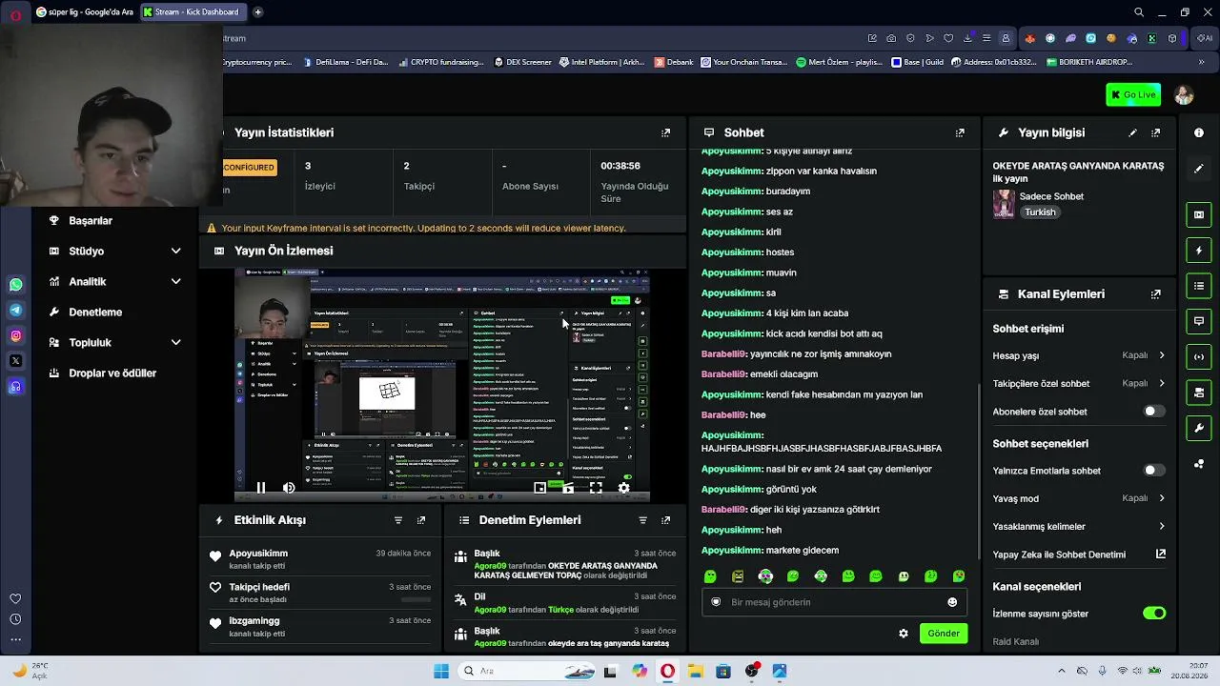Viewport: 1220px width, 686px height.
Task: Pop out the Denetim Eylemleri panel
Action: (666, 520)
